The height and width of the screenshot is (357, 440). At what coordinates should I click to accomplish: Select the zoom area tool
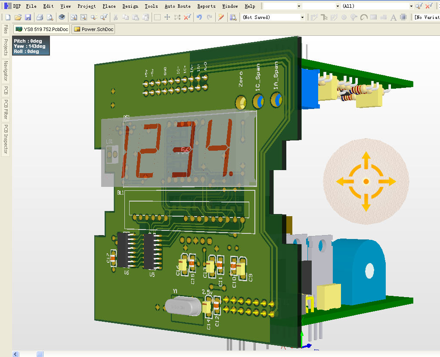click(x=84, y=17)
